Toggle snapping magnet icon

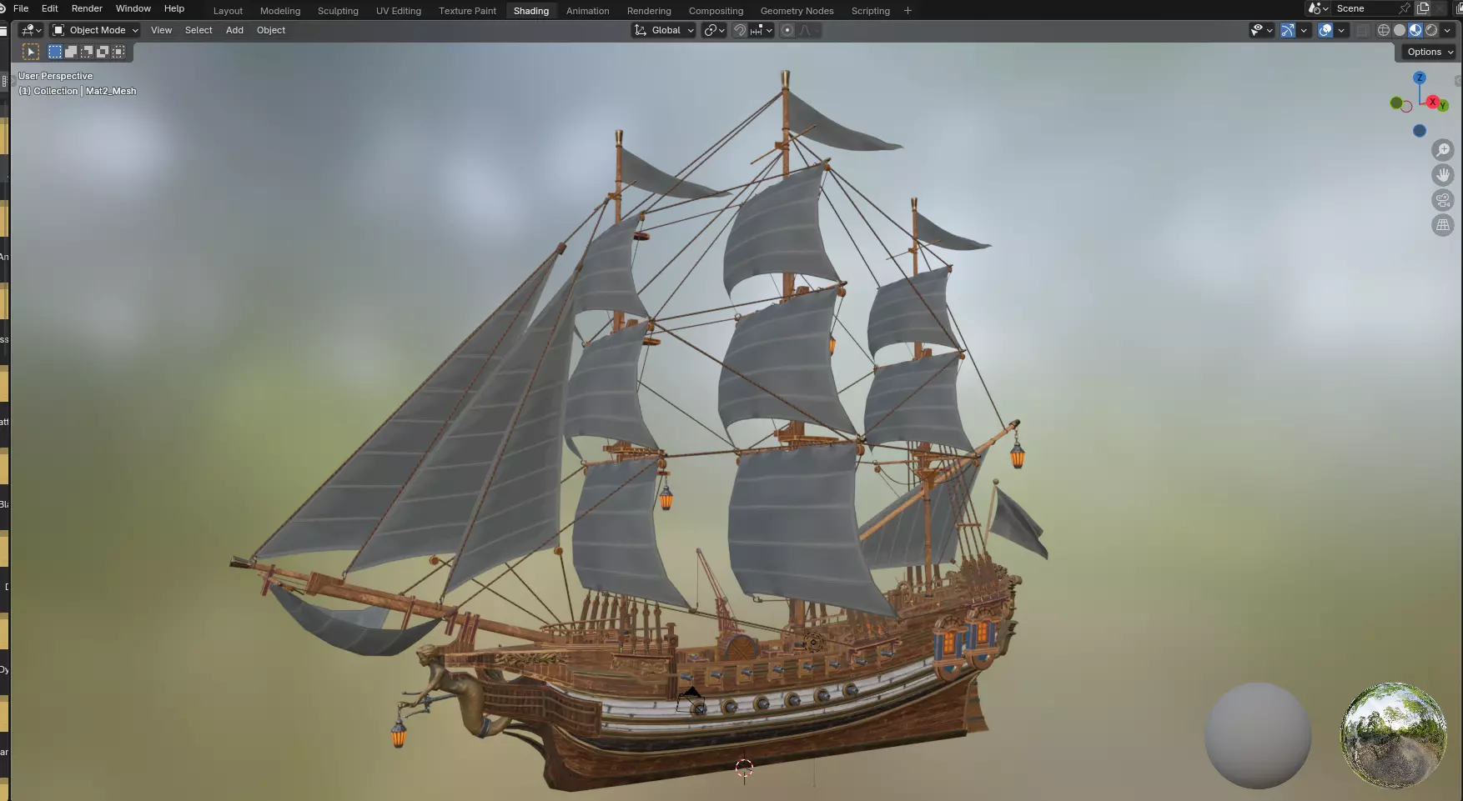(740, 30)
